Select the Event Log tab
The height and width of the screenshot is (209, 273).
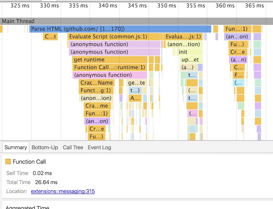pyautogui.click(x=99, y=148)
